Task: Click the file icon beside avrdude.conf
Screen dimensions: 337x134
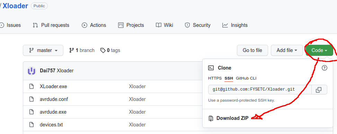Action: (32, 99)
